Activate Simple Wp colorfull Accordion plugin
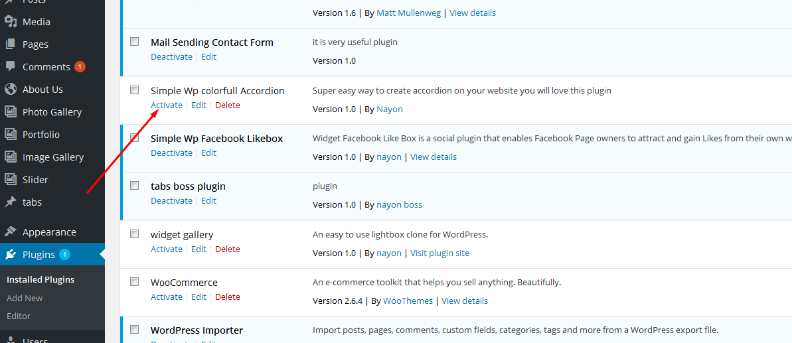 click(x=167, y=105)
